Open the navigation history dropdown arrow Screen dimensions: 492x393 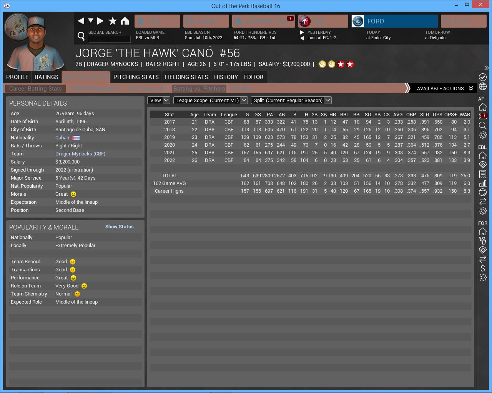[91, 21]
